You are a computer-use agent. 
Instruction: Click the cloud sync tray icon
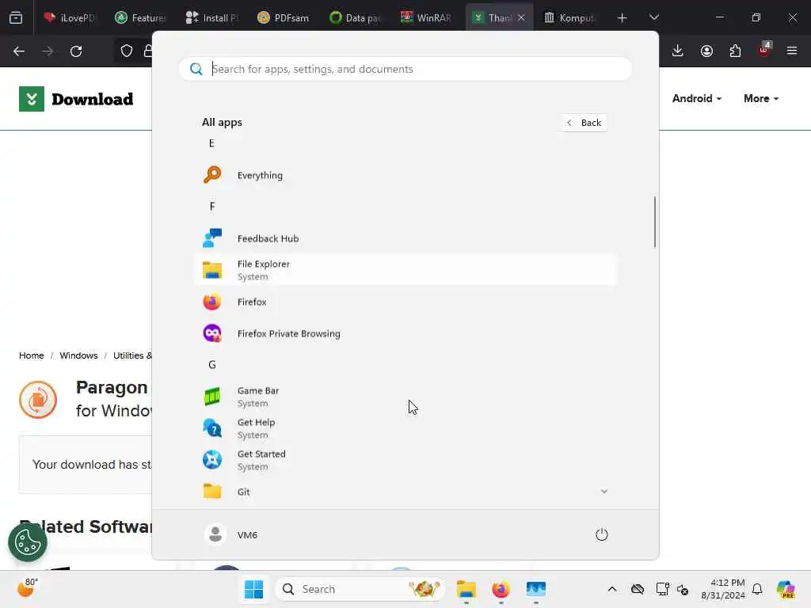pyautogui.click(x=638, y=589)
